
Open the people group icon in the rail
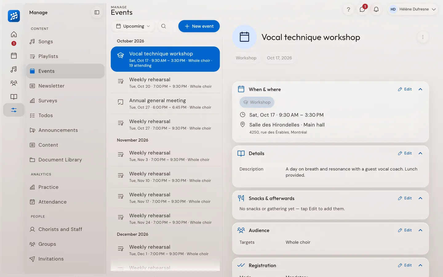tap(14, 83)
